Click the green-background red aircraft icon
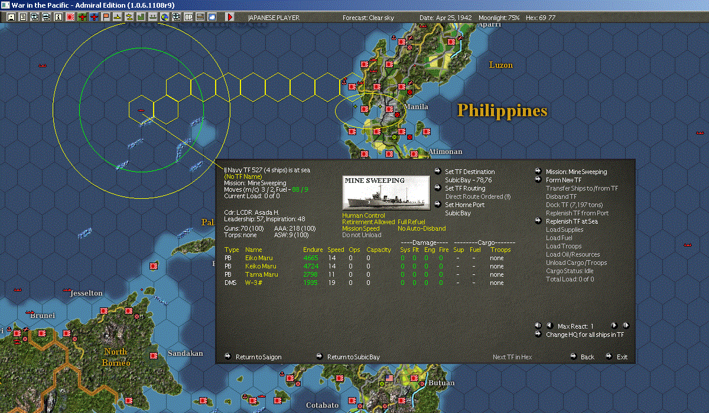The image size is (709, 413). [x=82, y=17]
